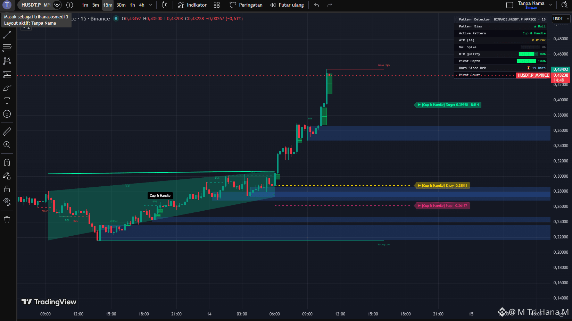572x321 pixels.
Task: Select the 15m timeframe
Action: coord(108,5)
